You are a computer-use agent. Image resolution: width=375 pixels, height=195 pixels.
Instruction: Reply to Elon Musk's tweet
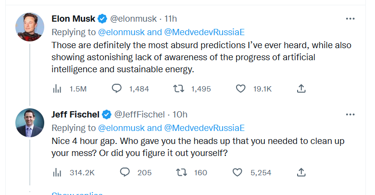click(x=117, y=89)
